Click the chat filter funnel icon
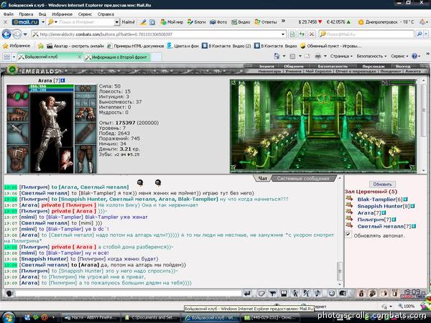 (x=273, y=294)
